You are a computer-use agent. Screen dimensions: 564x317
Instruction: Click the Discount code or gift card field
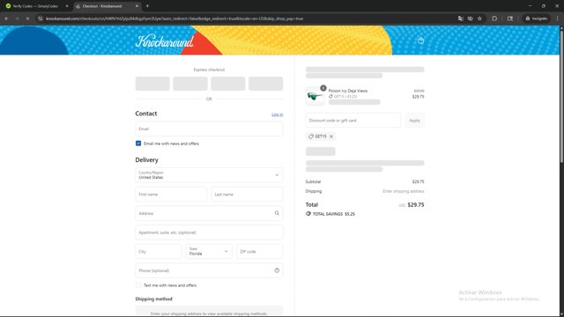[352, 121]
